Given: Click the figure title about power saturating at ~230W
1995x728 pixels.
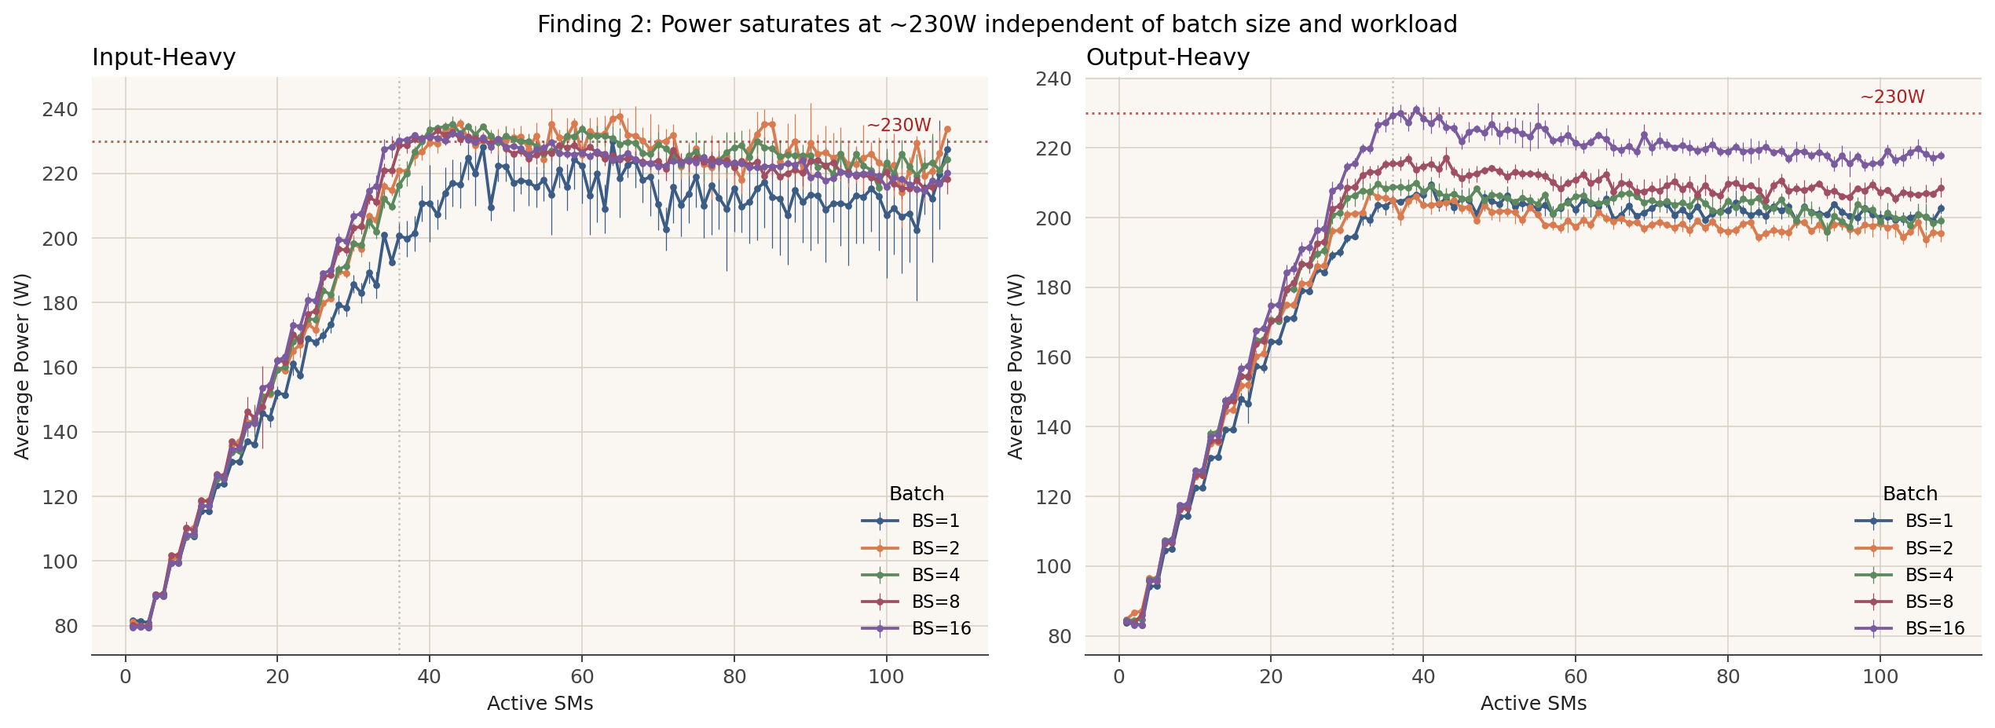Looking at the screenshot, I should (x=997, y=24).
